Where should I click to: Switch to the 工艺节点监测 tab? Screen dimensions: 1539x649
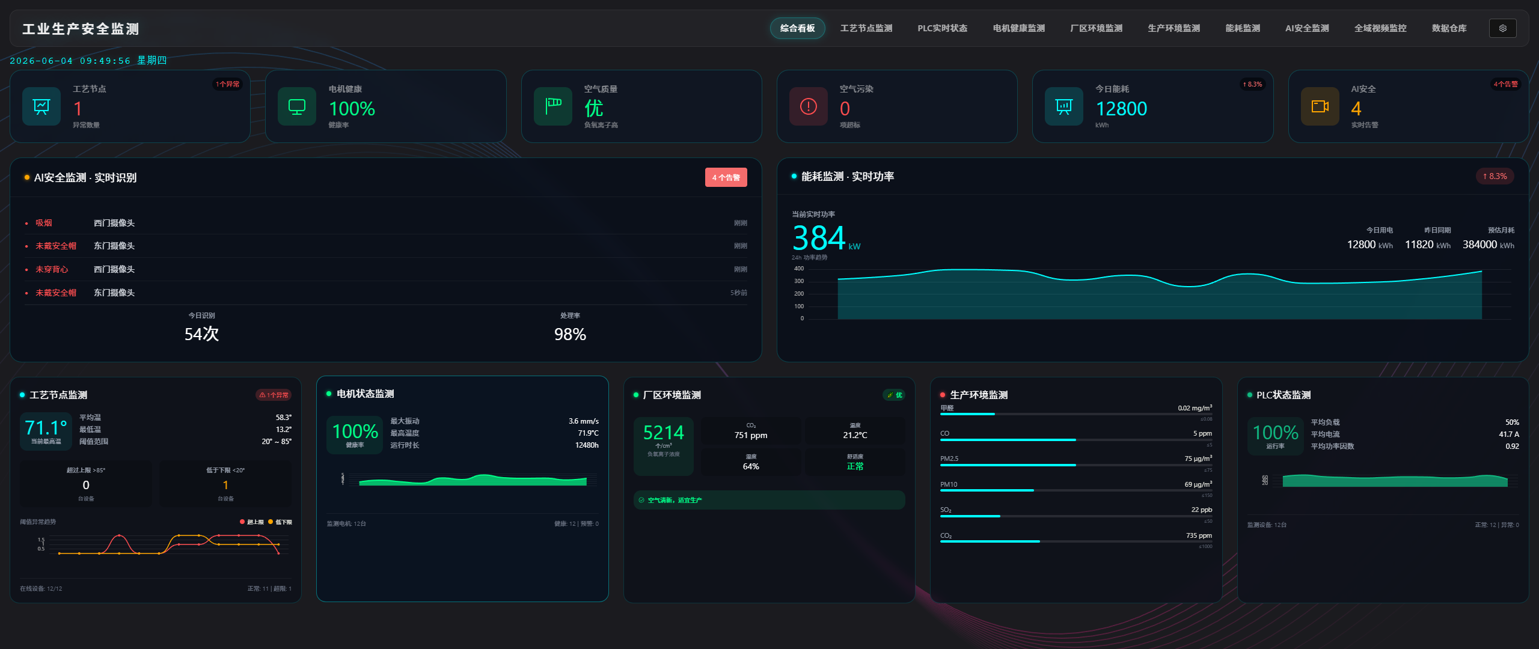pos(866,28)
